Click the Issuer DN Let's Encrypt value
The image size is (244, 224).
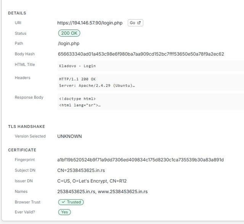point(95,181)
